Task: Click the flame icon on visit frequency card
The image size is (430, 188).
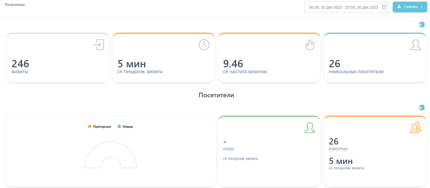Action: 310,45
